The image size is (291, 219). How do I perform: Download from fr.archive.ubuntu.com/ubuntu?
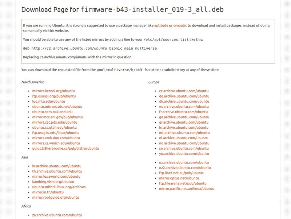click(183, 112)
